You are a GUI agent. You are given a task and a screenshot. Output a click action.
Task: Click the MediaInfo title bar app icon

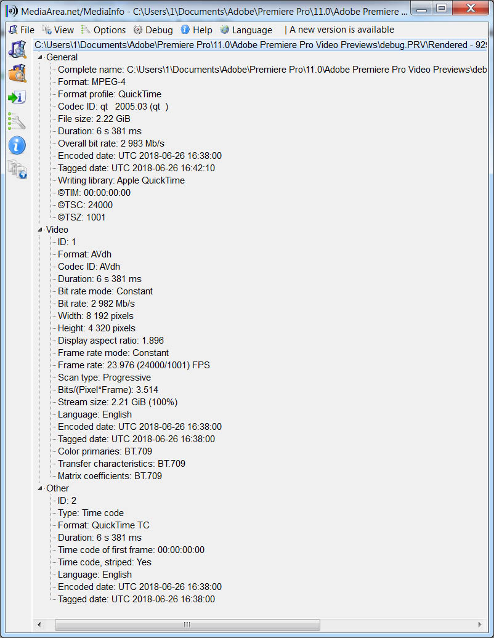point(12,11)
